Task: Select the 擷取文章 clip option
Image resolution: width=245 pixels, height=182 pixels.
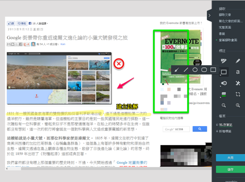Action: [225, 15]
